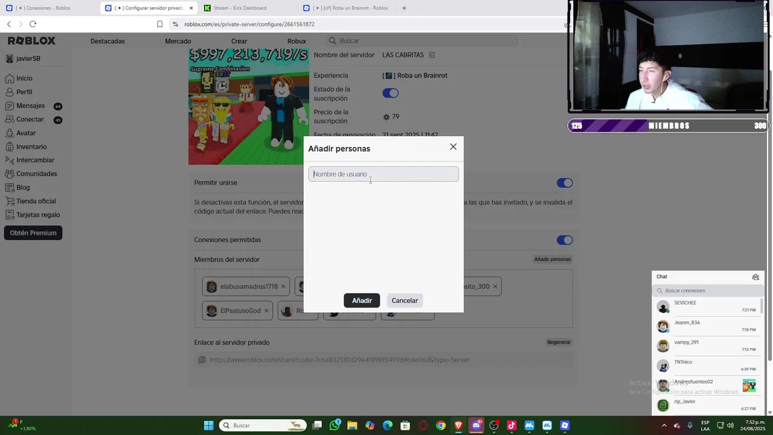Open a new browser tab

404,8
